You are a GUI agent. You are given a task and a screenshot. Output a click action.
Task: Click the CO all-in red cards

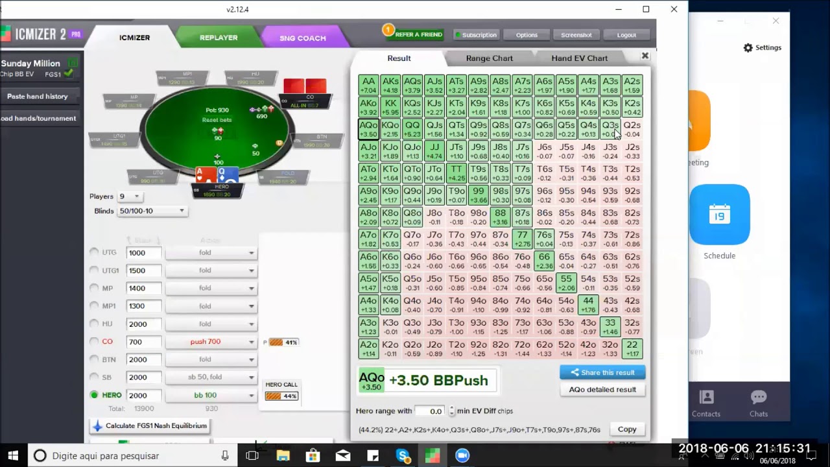point(305,86)
